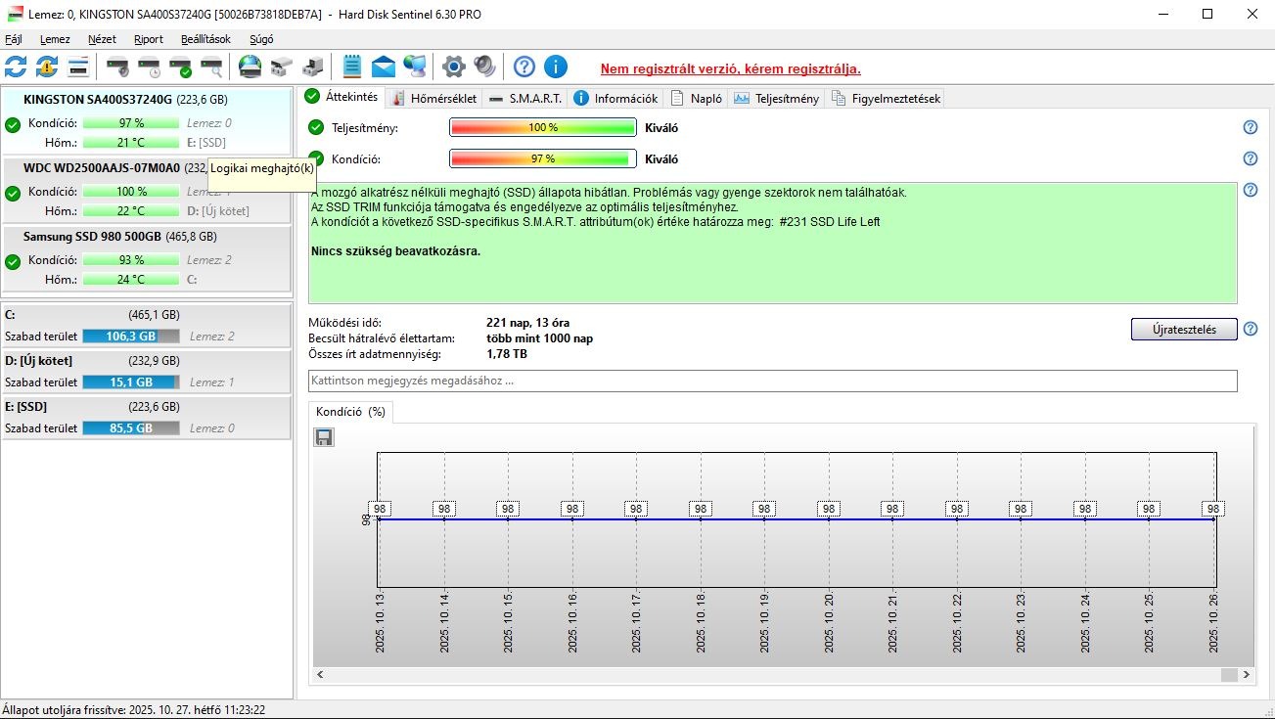Click the unregistered version registration link
1275x719 pixels.
click(730, 68)
